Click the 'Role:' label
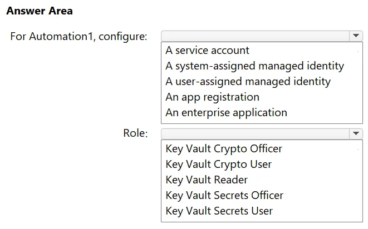The height and width of the screenshot is (229, 368). (x=135, y=133)
